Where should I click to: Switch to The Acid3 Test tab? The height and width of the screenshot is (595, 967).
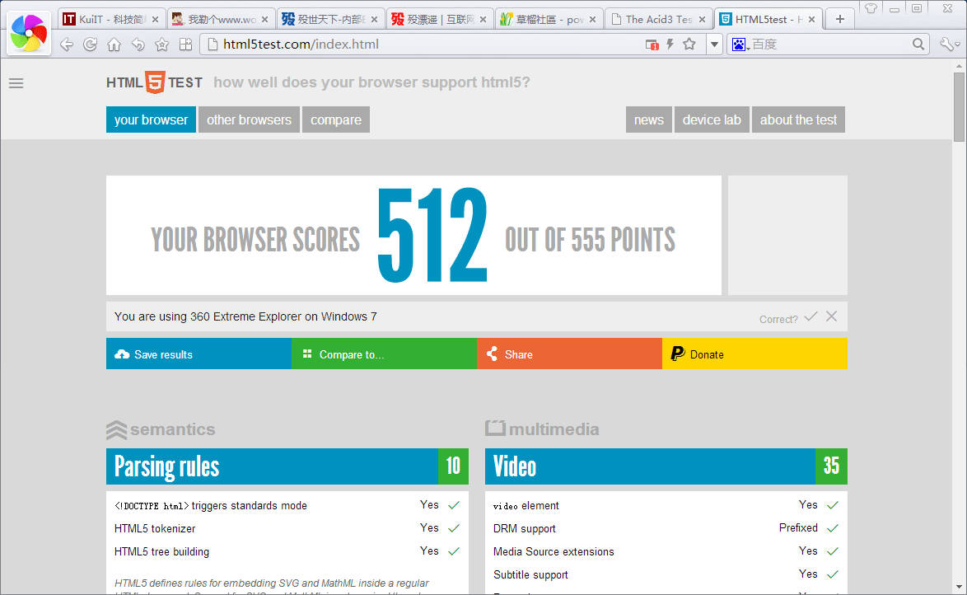click(x=658, y=19)
